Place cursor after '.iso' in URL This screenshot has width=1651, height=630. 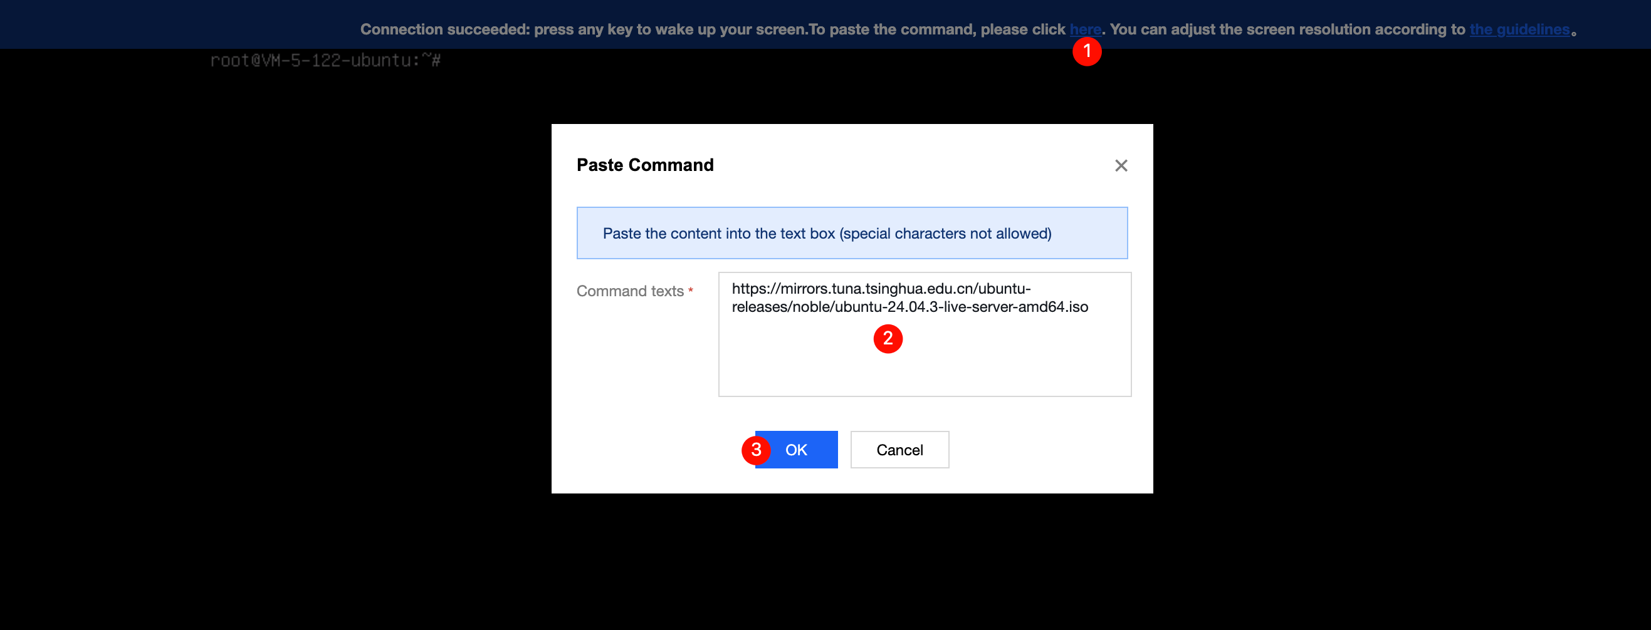[x=1089, y=307]
